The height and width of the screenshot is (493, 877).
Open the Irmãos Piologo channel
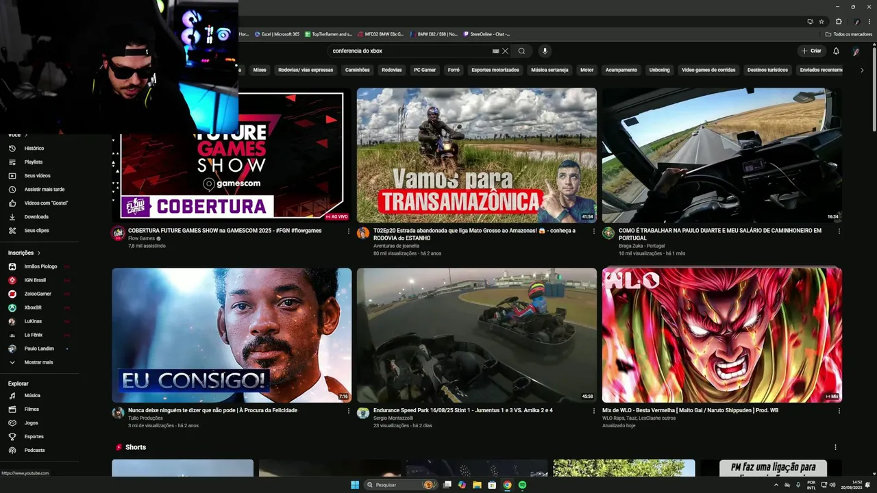pos(40,266)
